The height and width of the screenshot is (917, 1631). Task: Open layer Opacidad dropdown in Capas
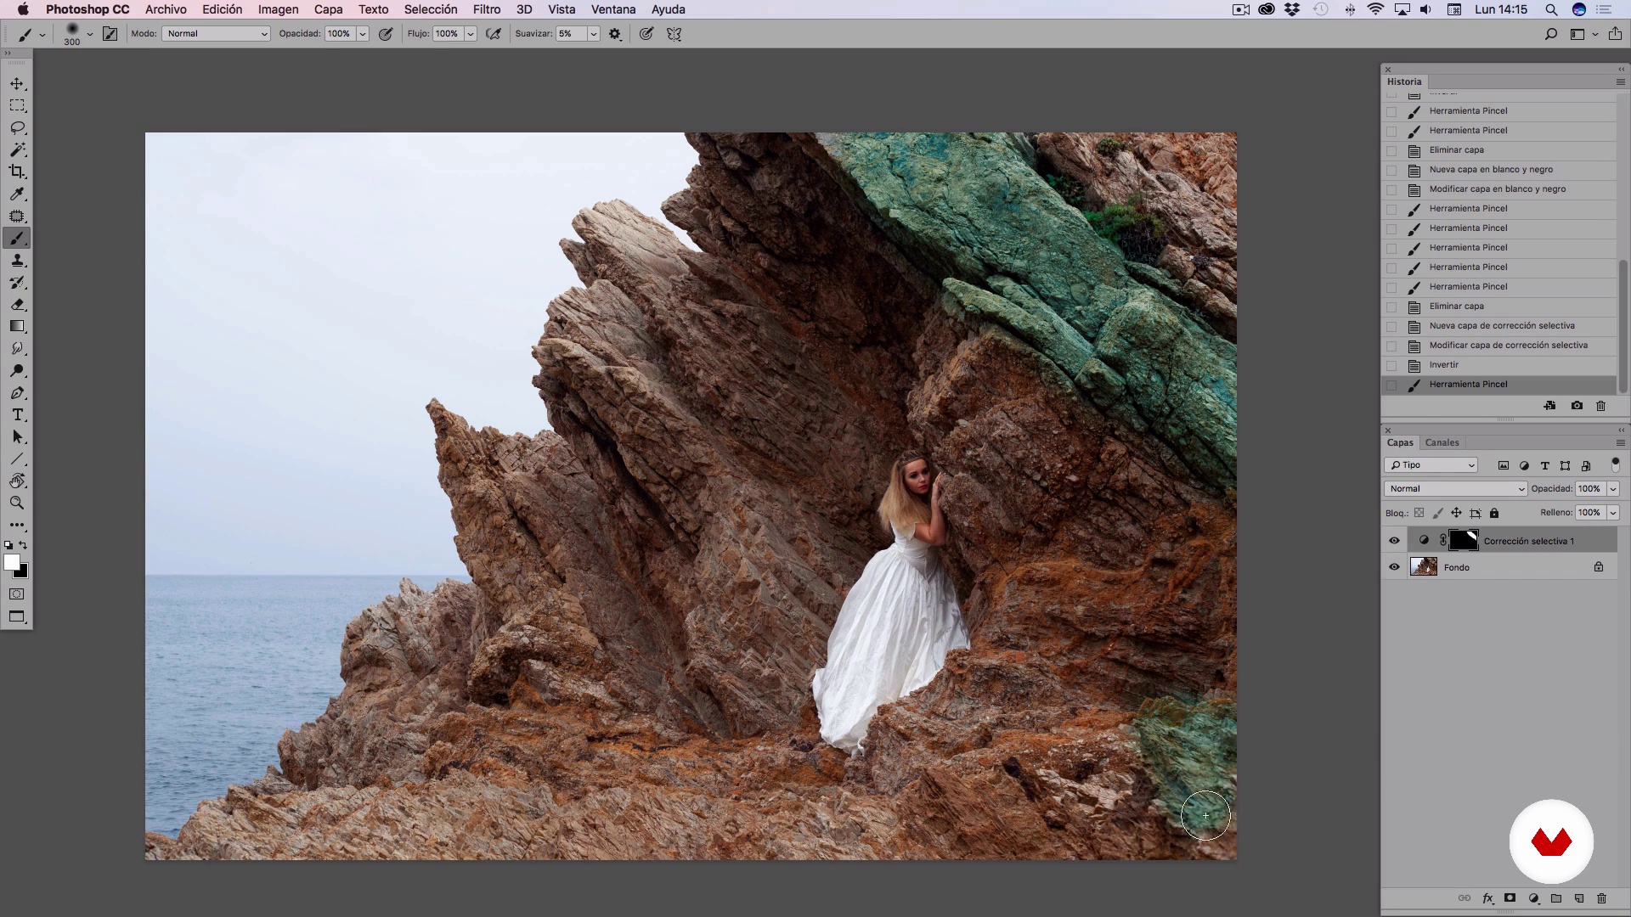[x=1613, y=489]
